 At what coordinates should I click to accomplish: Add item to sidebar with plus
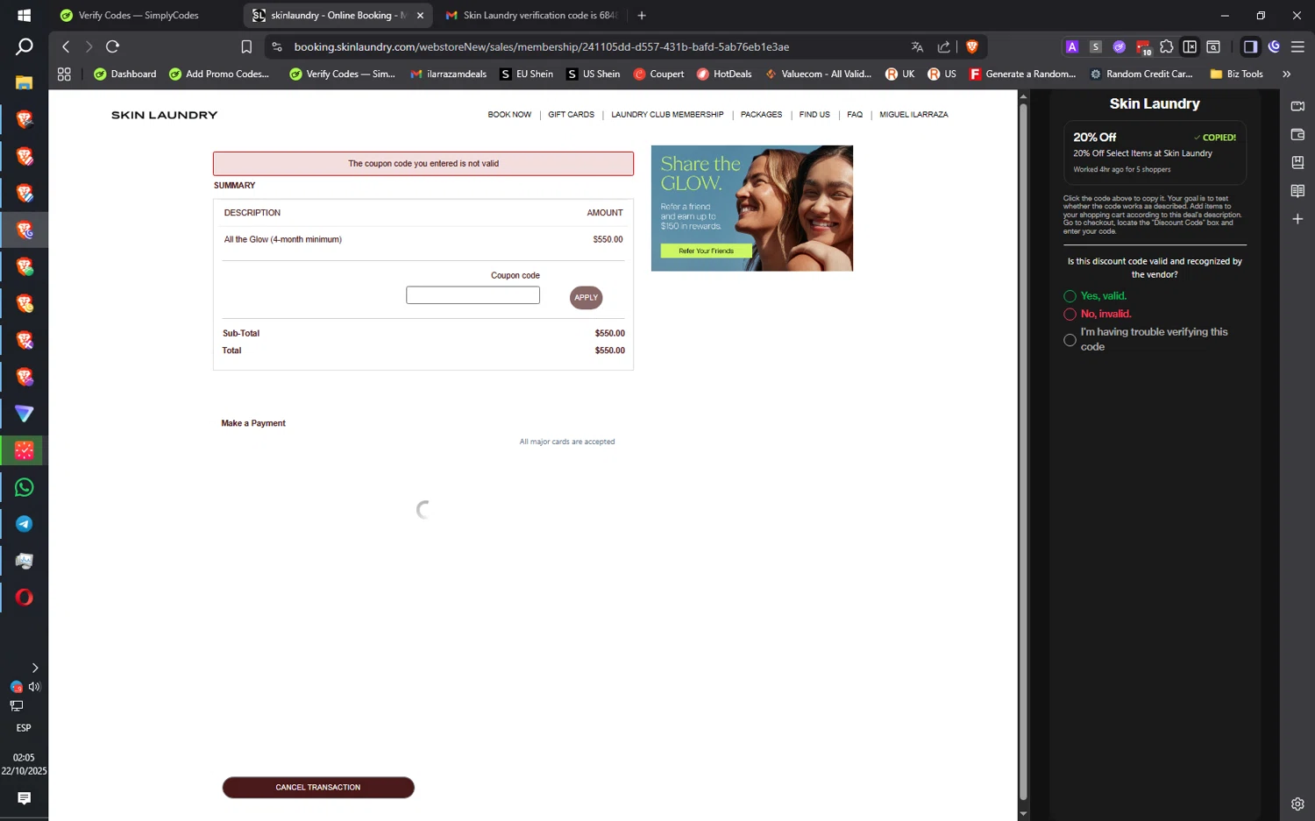(1297, 218)
